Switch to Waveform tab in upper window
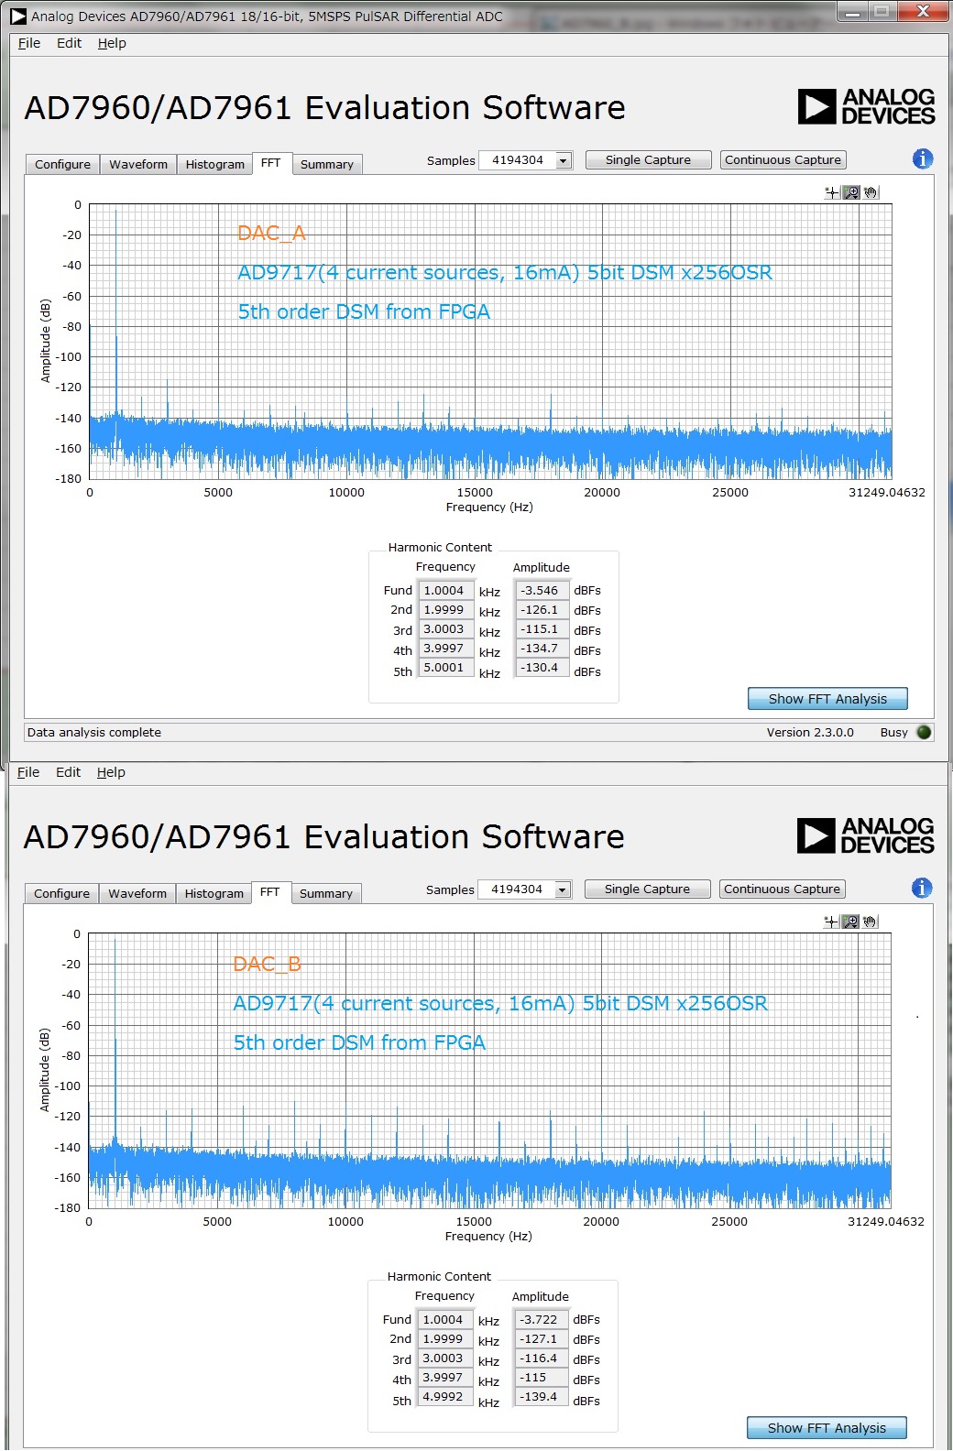 click(138, 164)
